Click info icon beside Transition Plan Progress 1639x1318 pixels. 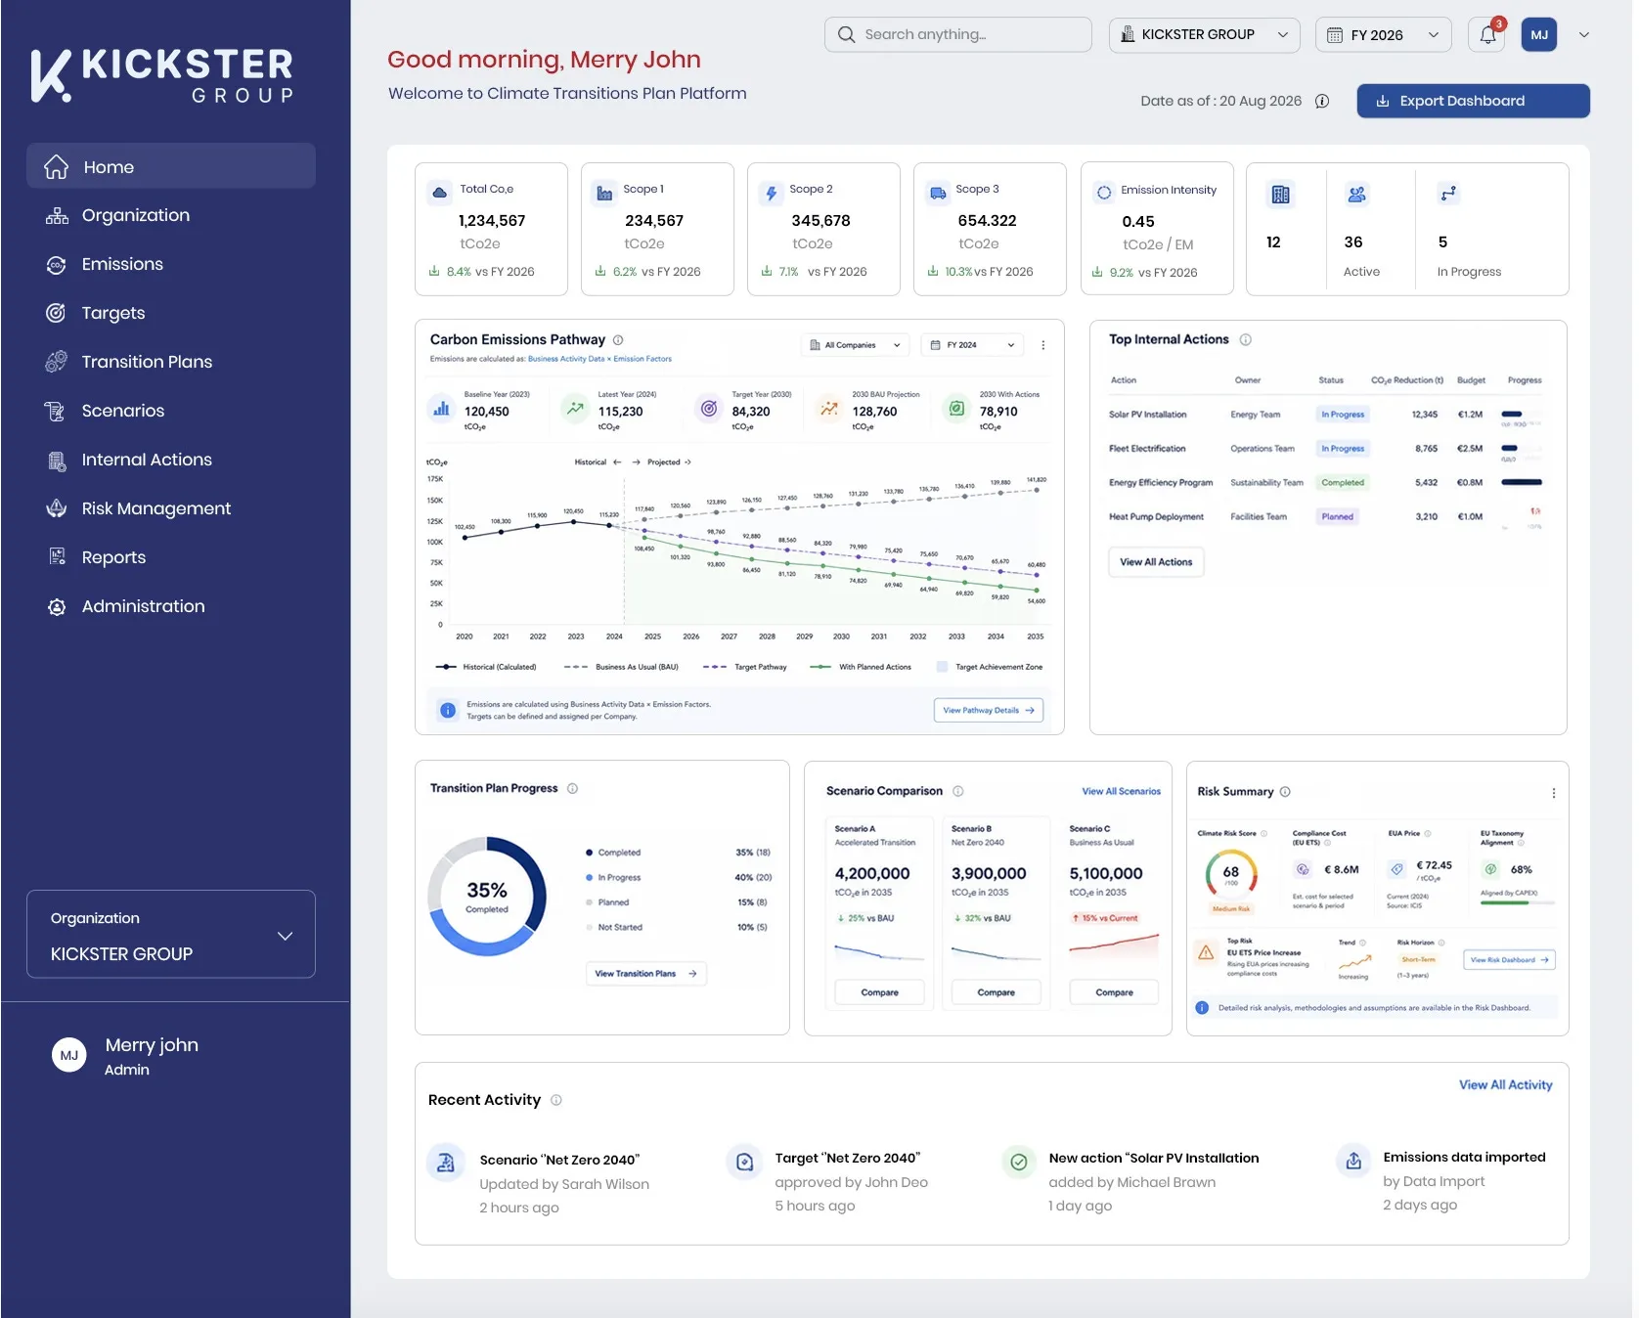click(x=573, y=788)
